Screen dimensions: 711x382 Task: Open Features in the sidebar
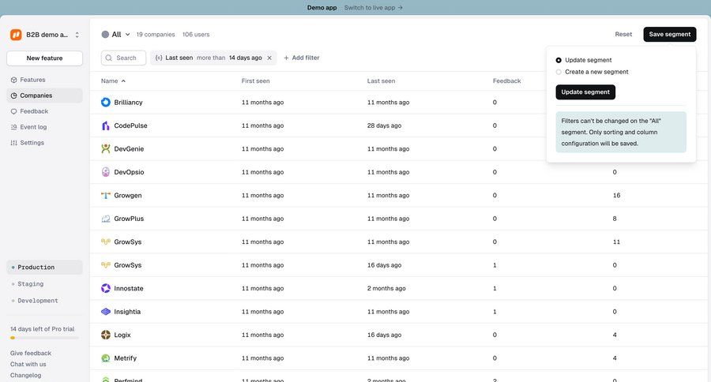[x=44, y=80]
